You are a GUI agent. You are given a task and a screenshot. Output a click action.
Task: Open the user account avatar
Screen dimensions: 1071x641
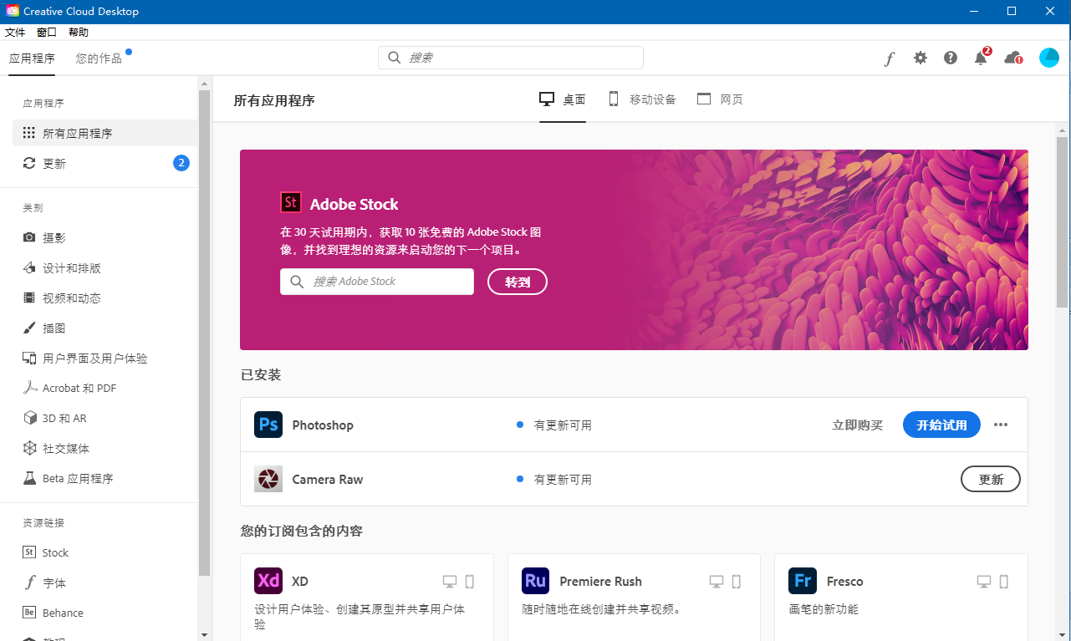pos(1048,58)
